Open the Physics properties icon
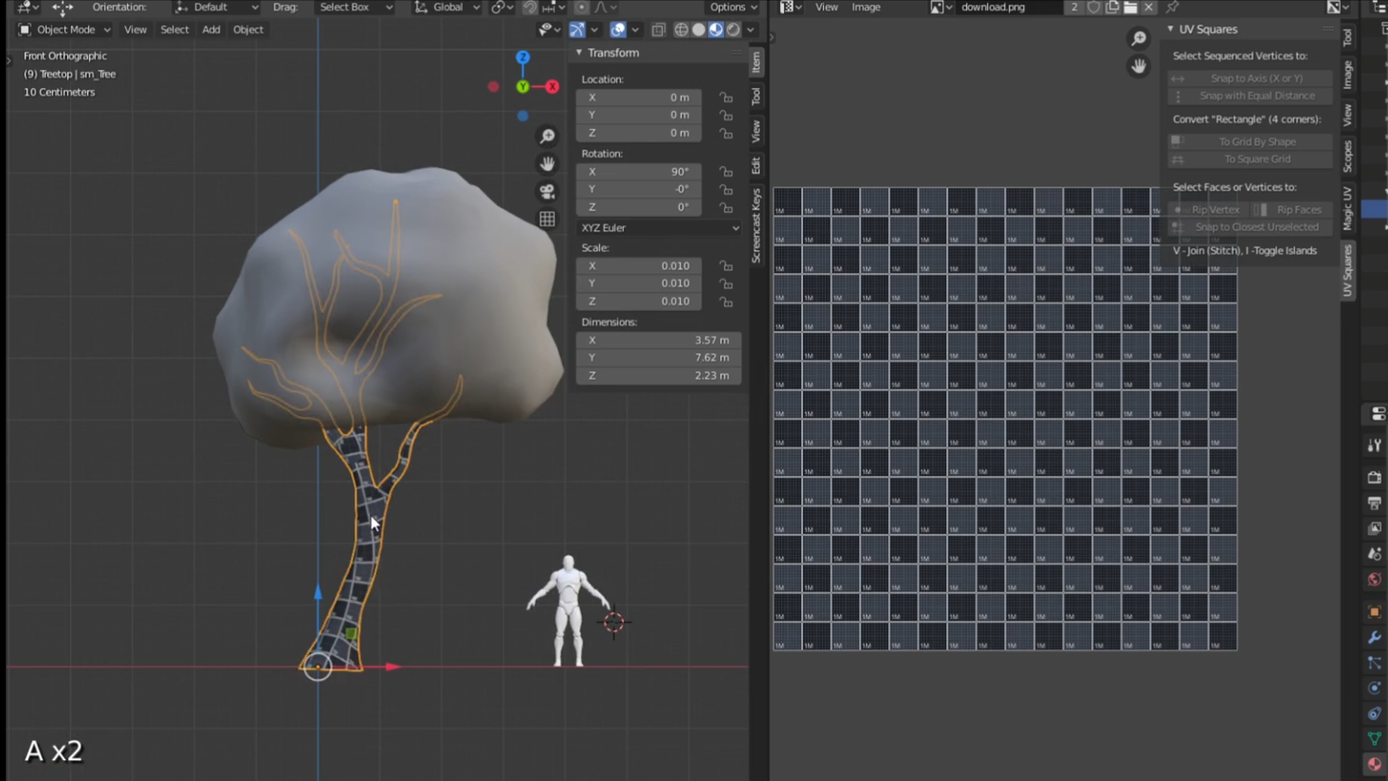1388x781 pixels. pos(1375,688)
